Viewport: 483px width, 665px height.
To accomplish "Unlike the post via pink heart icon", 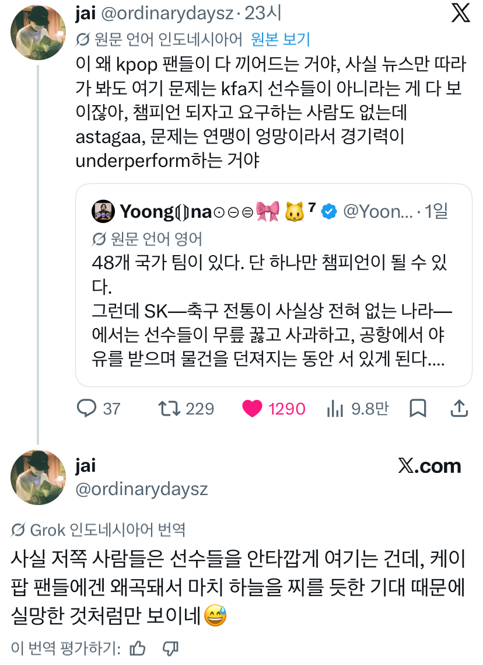I will [x=252, y=409].
